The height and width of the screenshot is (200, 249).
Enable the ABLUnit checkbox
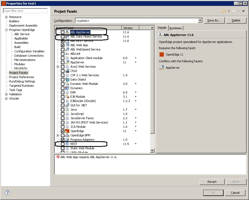[x=63, y=54]
